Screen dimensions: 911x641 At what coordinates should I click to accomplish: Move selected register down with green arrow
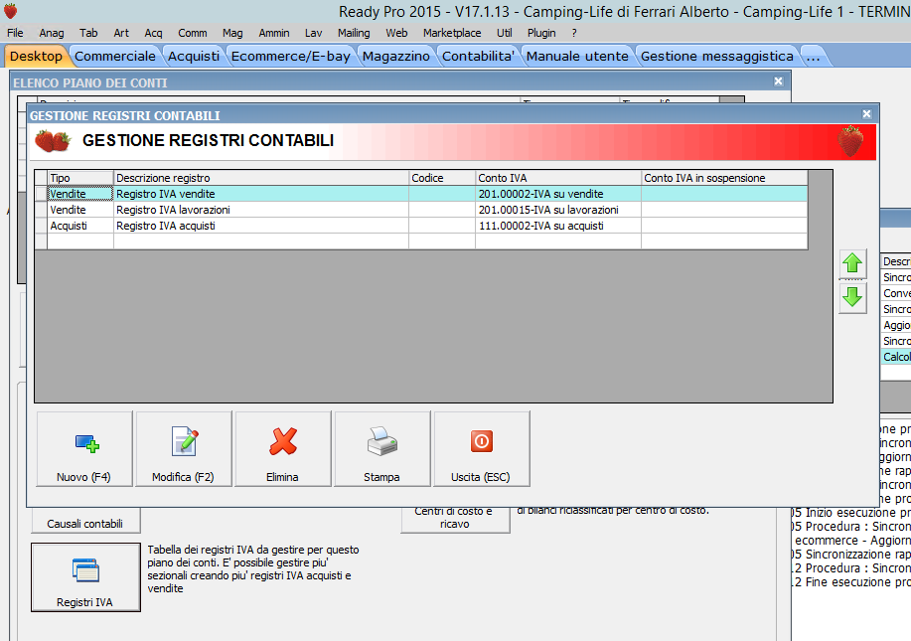click(852, 297)
